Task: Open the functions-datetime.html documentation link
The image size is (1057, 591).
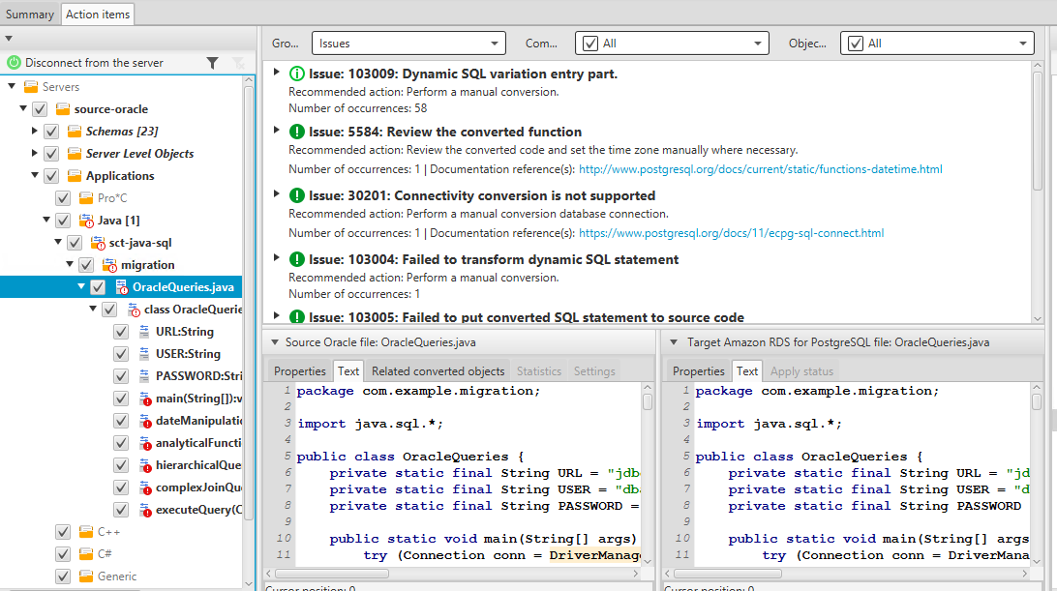Action: pyautogui.click(x=760, y=169)
